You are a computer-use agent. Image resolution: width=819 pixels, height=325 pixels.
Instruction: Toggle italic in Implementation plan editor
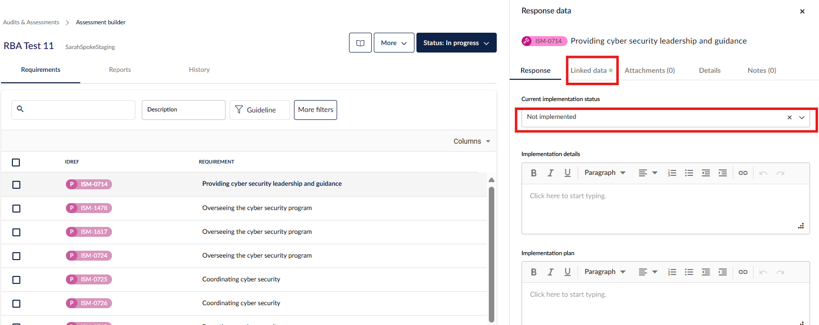click(x=551, y=272)
